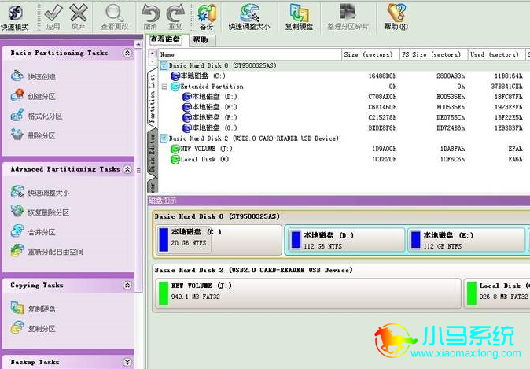Select D: 112 GB NTFS disk map block
Screen dimensions: 530x369
[x=345, y=241]
